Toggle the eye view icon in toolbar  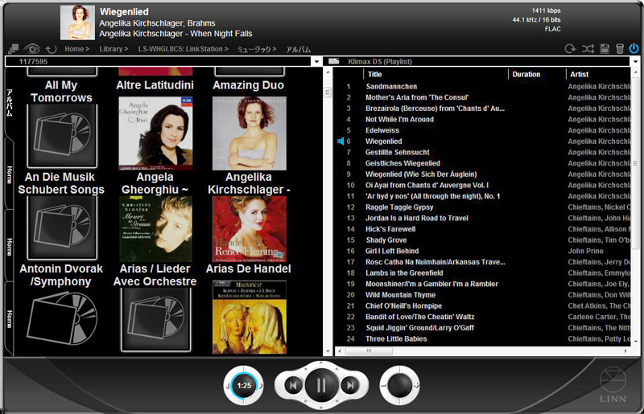click(32, 49)
